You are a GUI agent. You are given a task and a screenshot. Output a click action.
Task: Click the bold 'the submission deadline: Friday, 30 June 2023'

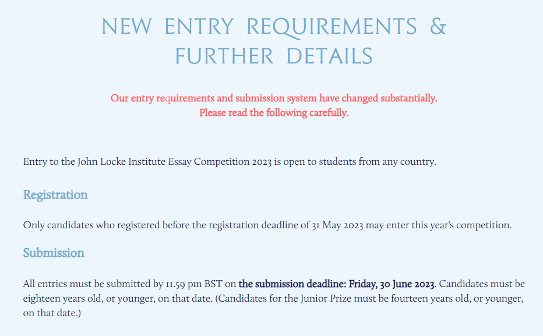point(336,284)
